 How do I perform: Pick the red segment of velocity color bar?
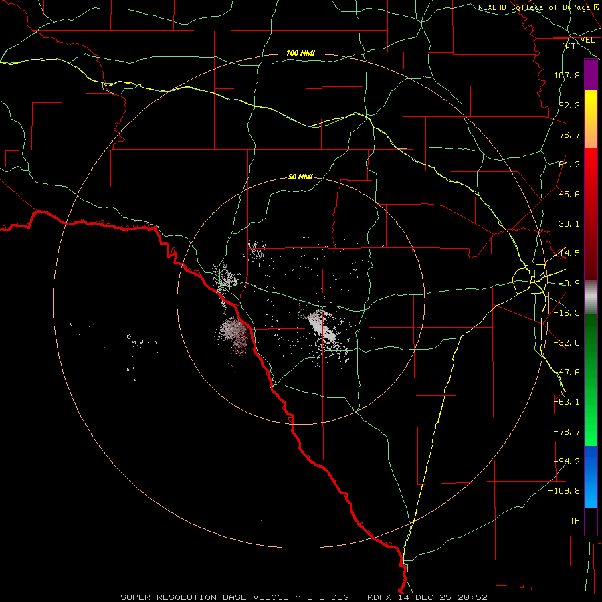tap(591, 214)
